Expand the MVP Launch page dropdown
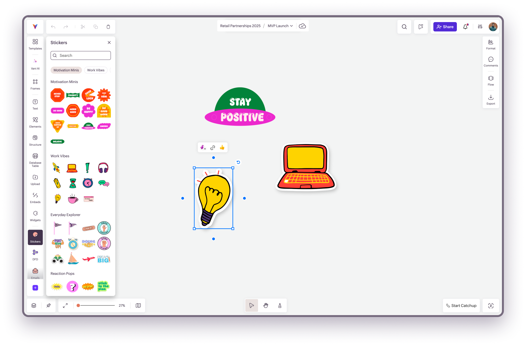 coord(280,26)
